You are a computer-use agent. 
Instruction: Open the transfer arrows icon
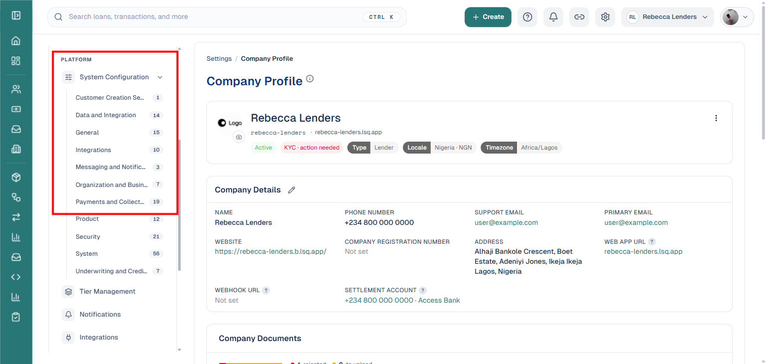tap(16, 217)
